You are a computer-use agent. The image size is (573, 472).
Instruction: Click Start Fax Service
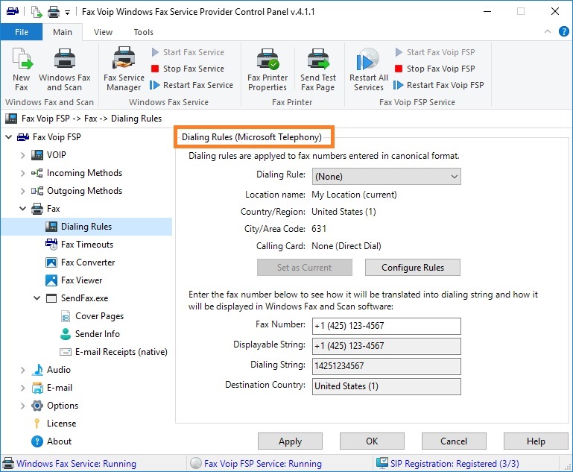(188, 52)
